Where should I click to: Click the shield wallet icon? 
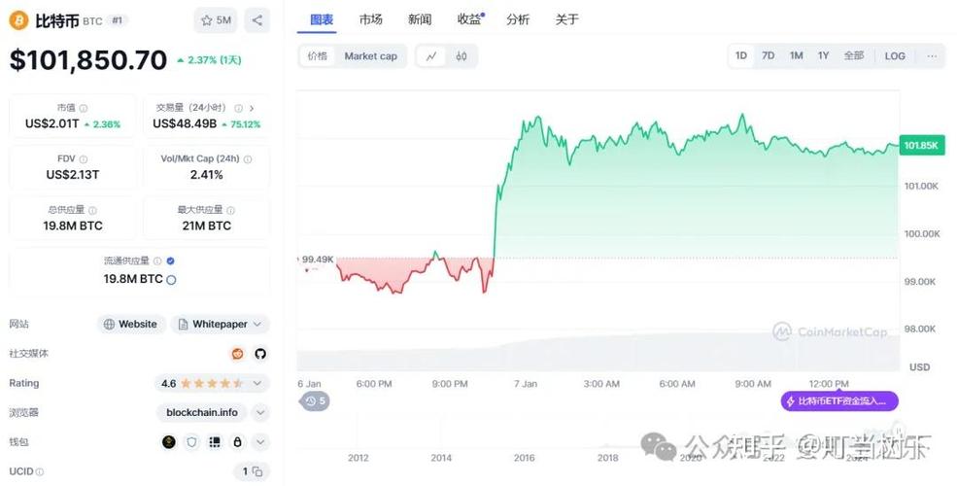(x=191, y=442)
